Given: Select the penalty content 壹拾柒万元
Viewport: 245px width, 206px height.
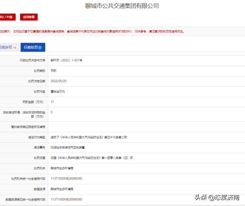Looking at the screenshot, I should [58, 92].
